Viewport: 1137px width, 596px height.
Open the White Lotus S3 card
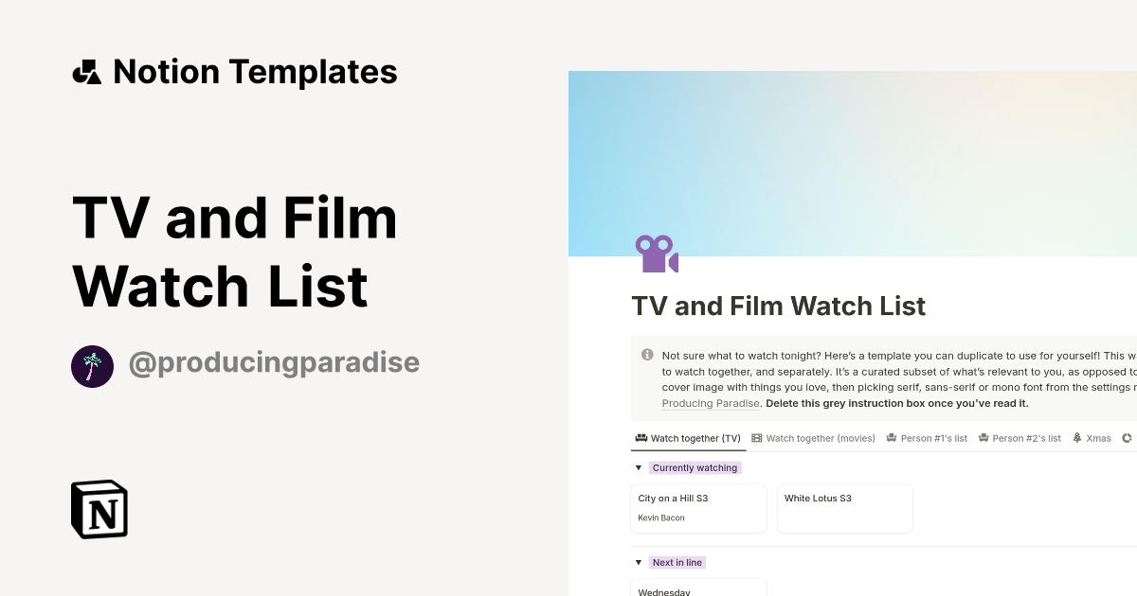point(844,508)
